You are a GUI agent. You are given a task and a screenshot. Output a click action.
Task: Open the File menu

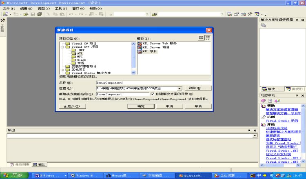pyautogui.click(x=9, y=9)
